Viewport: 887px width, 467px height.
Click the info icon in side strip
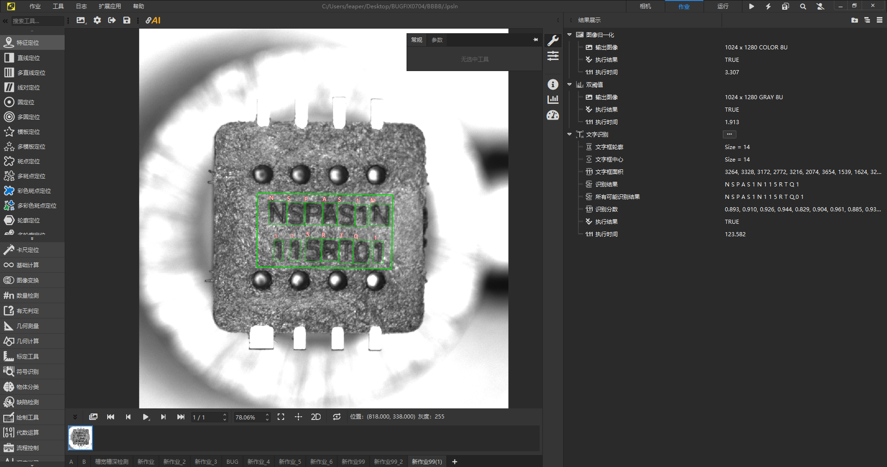point(553,84)
